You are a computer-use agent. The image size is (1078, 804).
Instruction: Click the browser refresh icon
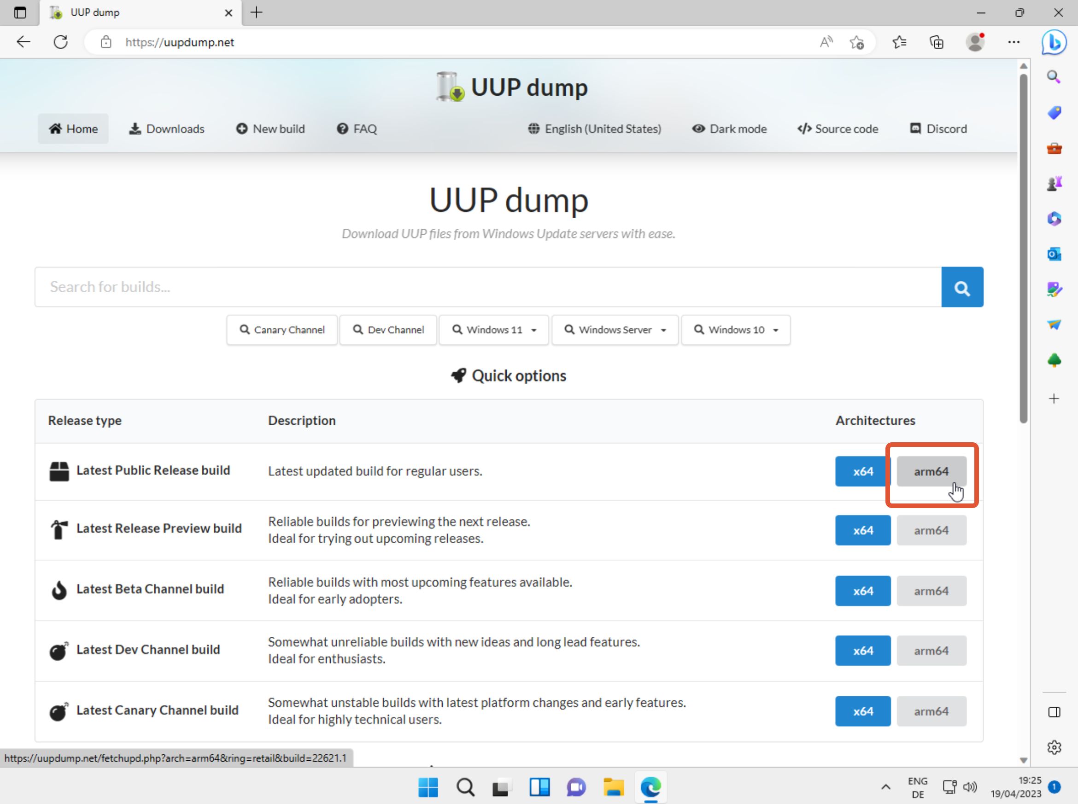(x=60, y=42)
